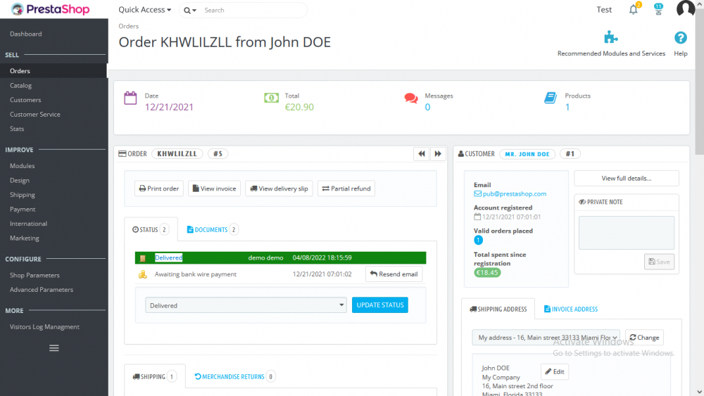Viewport: 704px width, 396px height.
Task: Click the Products book icon
Action: (551, 97)
